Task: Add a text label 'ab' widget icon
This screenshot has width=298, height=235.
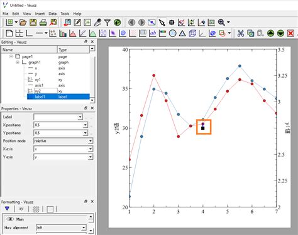Action: pos(153,33)
